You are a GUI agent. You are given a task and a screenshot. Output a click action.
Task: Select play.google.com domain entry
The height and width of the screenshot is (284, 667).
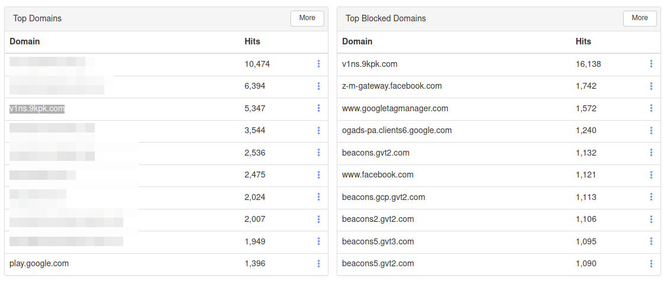(39, 263)
